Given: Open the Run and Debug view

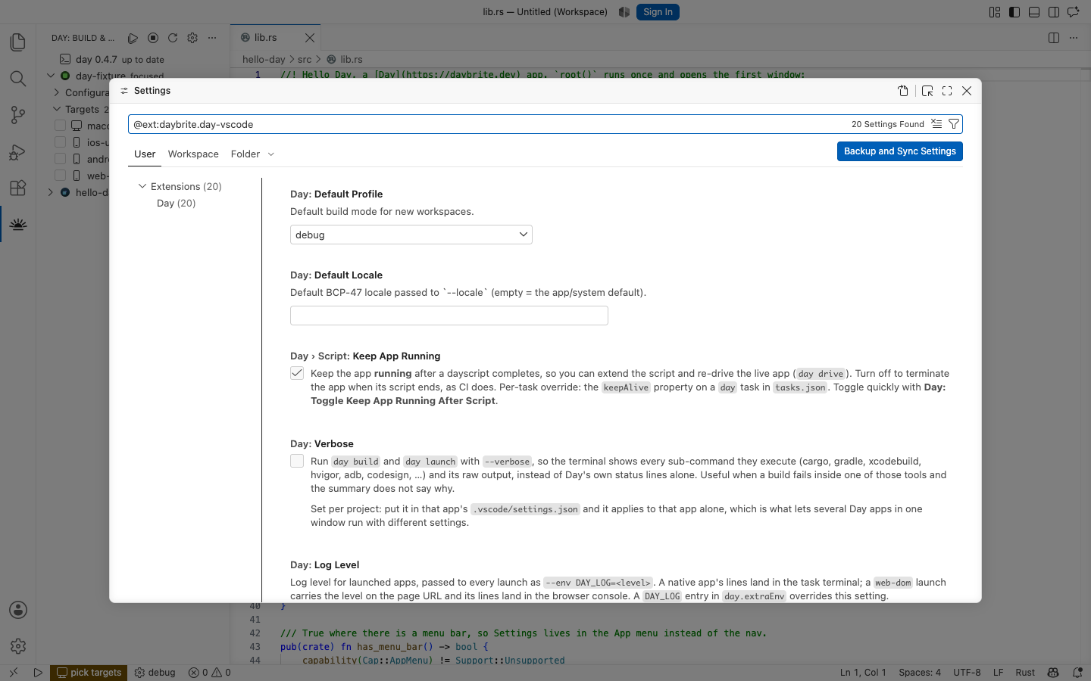Looking at the screenshot, I should click(18, 151).
